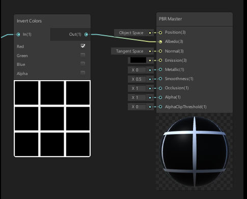Select the Invert Colors node title

tap(29, 21)
